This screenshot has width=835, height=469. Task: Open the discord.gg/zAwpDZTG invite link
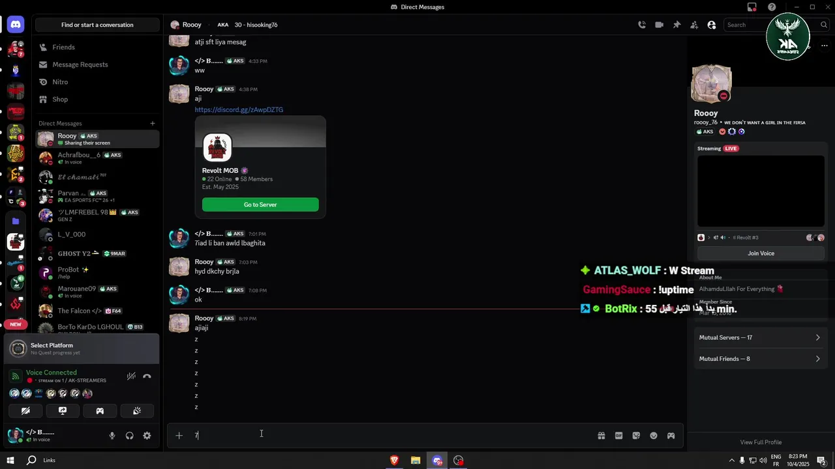(239, 109)
